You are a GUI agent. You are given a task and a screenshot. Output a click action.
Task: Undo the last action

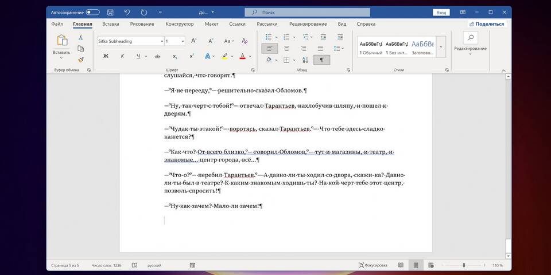point(127,12)
